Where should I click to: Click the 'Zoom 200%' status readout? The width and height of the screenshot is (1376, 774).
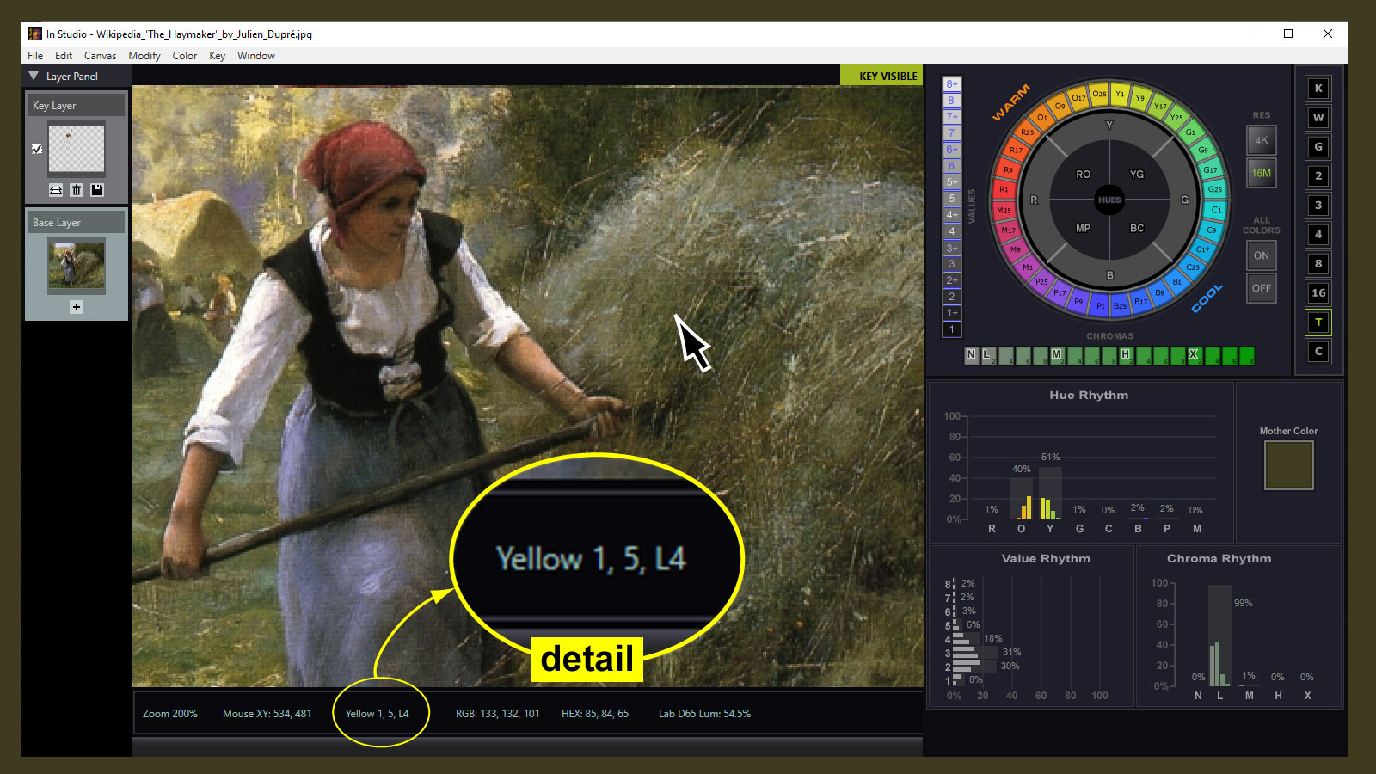170,714
